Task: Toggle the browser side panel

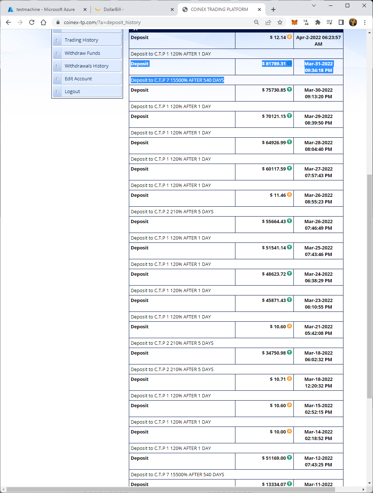Action: 341,22
